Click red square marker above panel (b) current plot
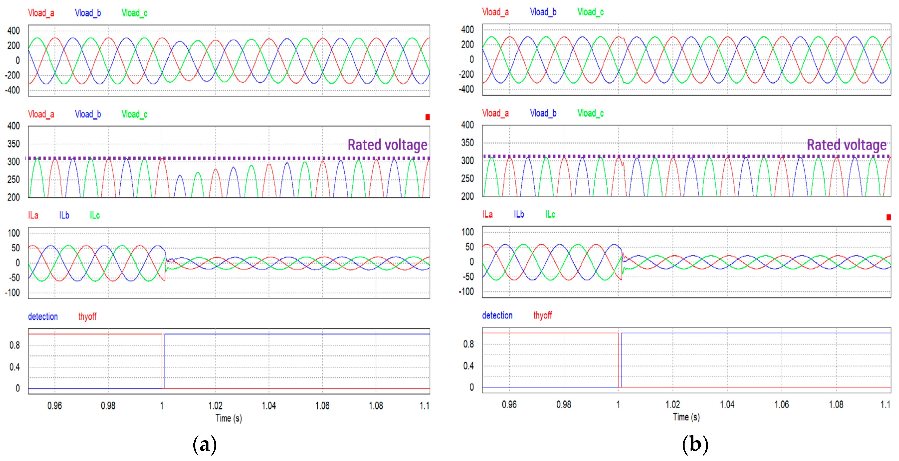The image size is (899, 461). click(889, 217)
